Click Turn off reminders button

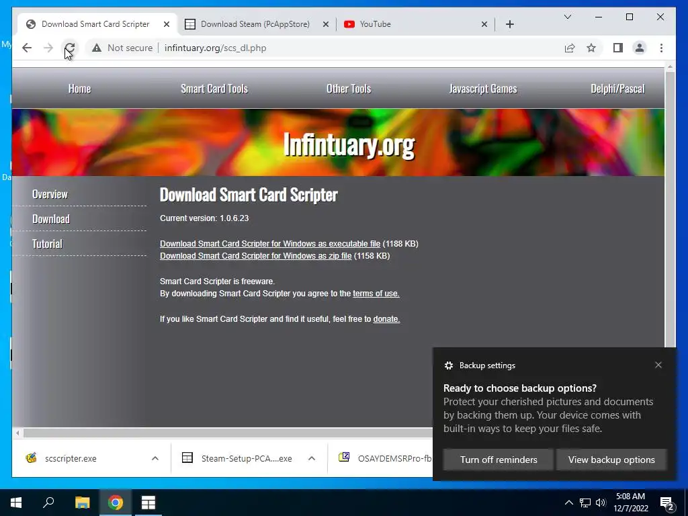point(499,460)
